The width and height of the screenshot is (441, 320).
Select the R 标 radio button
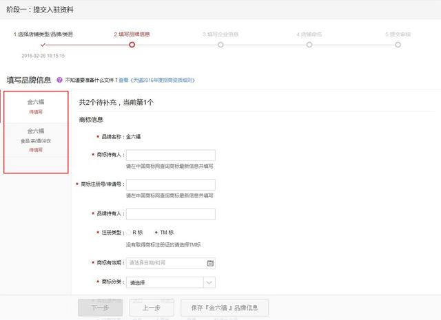tap(129, 233)
